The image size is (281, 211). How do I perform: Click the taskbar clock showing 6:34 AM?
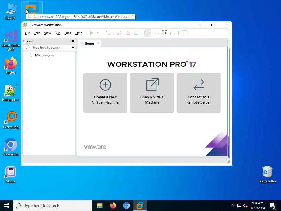(x=257, y=206)
